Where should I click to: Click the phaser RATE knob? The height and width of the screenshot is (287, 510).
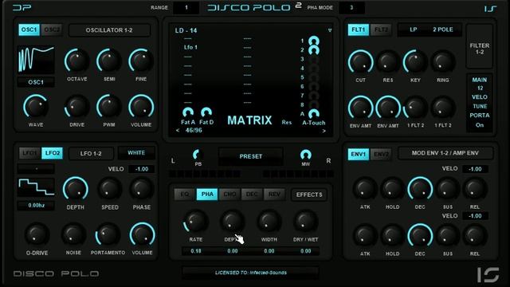tap(195, 222)
